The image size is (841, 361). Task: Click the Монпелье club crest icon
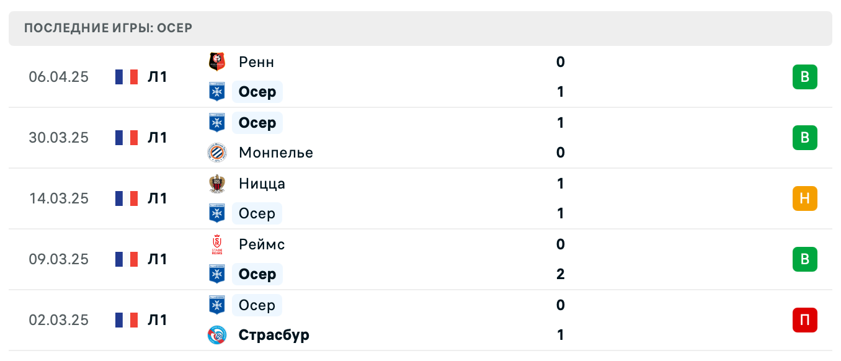click(x=218, y=153)
